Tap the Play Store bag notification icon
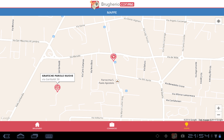This screenshot has height=140, width=224. coord(183,136)
